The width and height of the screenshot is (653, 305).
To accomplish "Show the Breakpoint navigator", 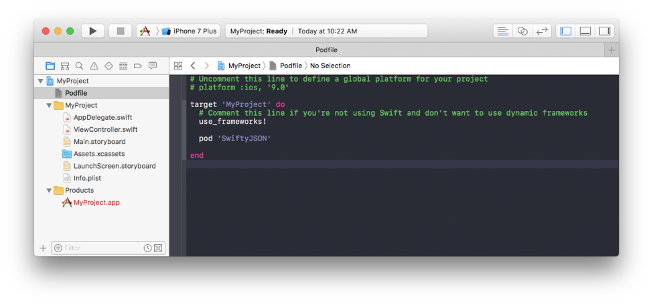I will [138, 66].
